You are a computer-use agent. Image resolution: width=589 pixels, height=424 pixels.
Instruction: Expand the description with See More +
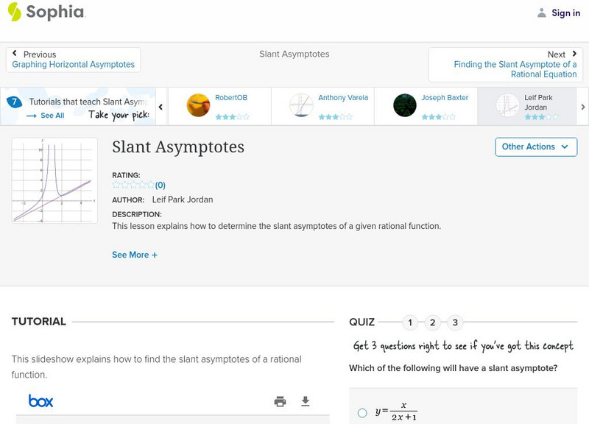tap(135, 255)
